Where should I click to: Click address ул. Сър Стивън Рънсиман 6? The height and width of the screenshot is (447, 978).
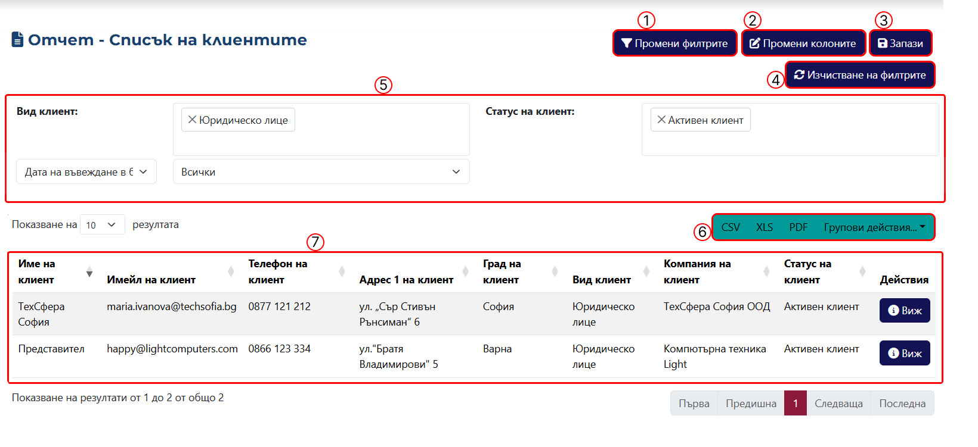[x=397, y=314]
